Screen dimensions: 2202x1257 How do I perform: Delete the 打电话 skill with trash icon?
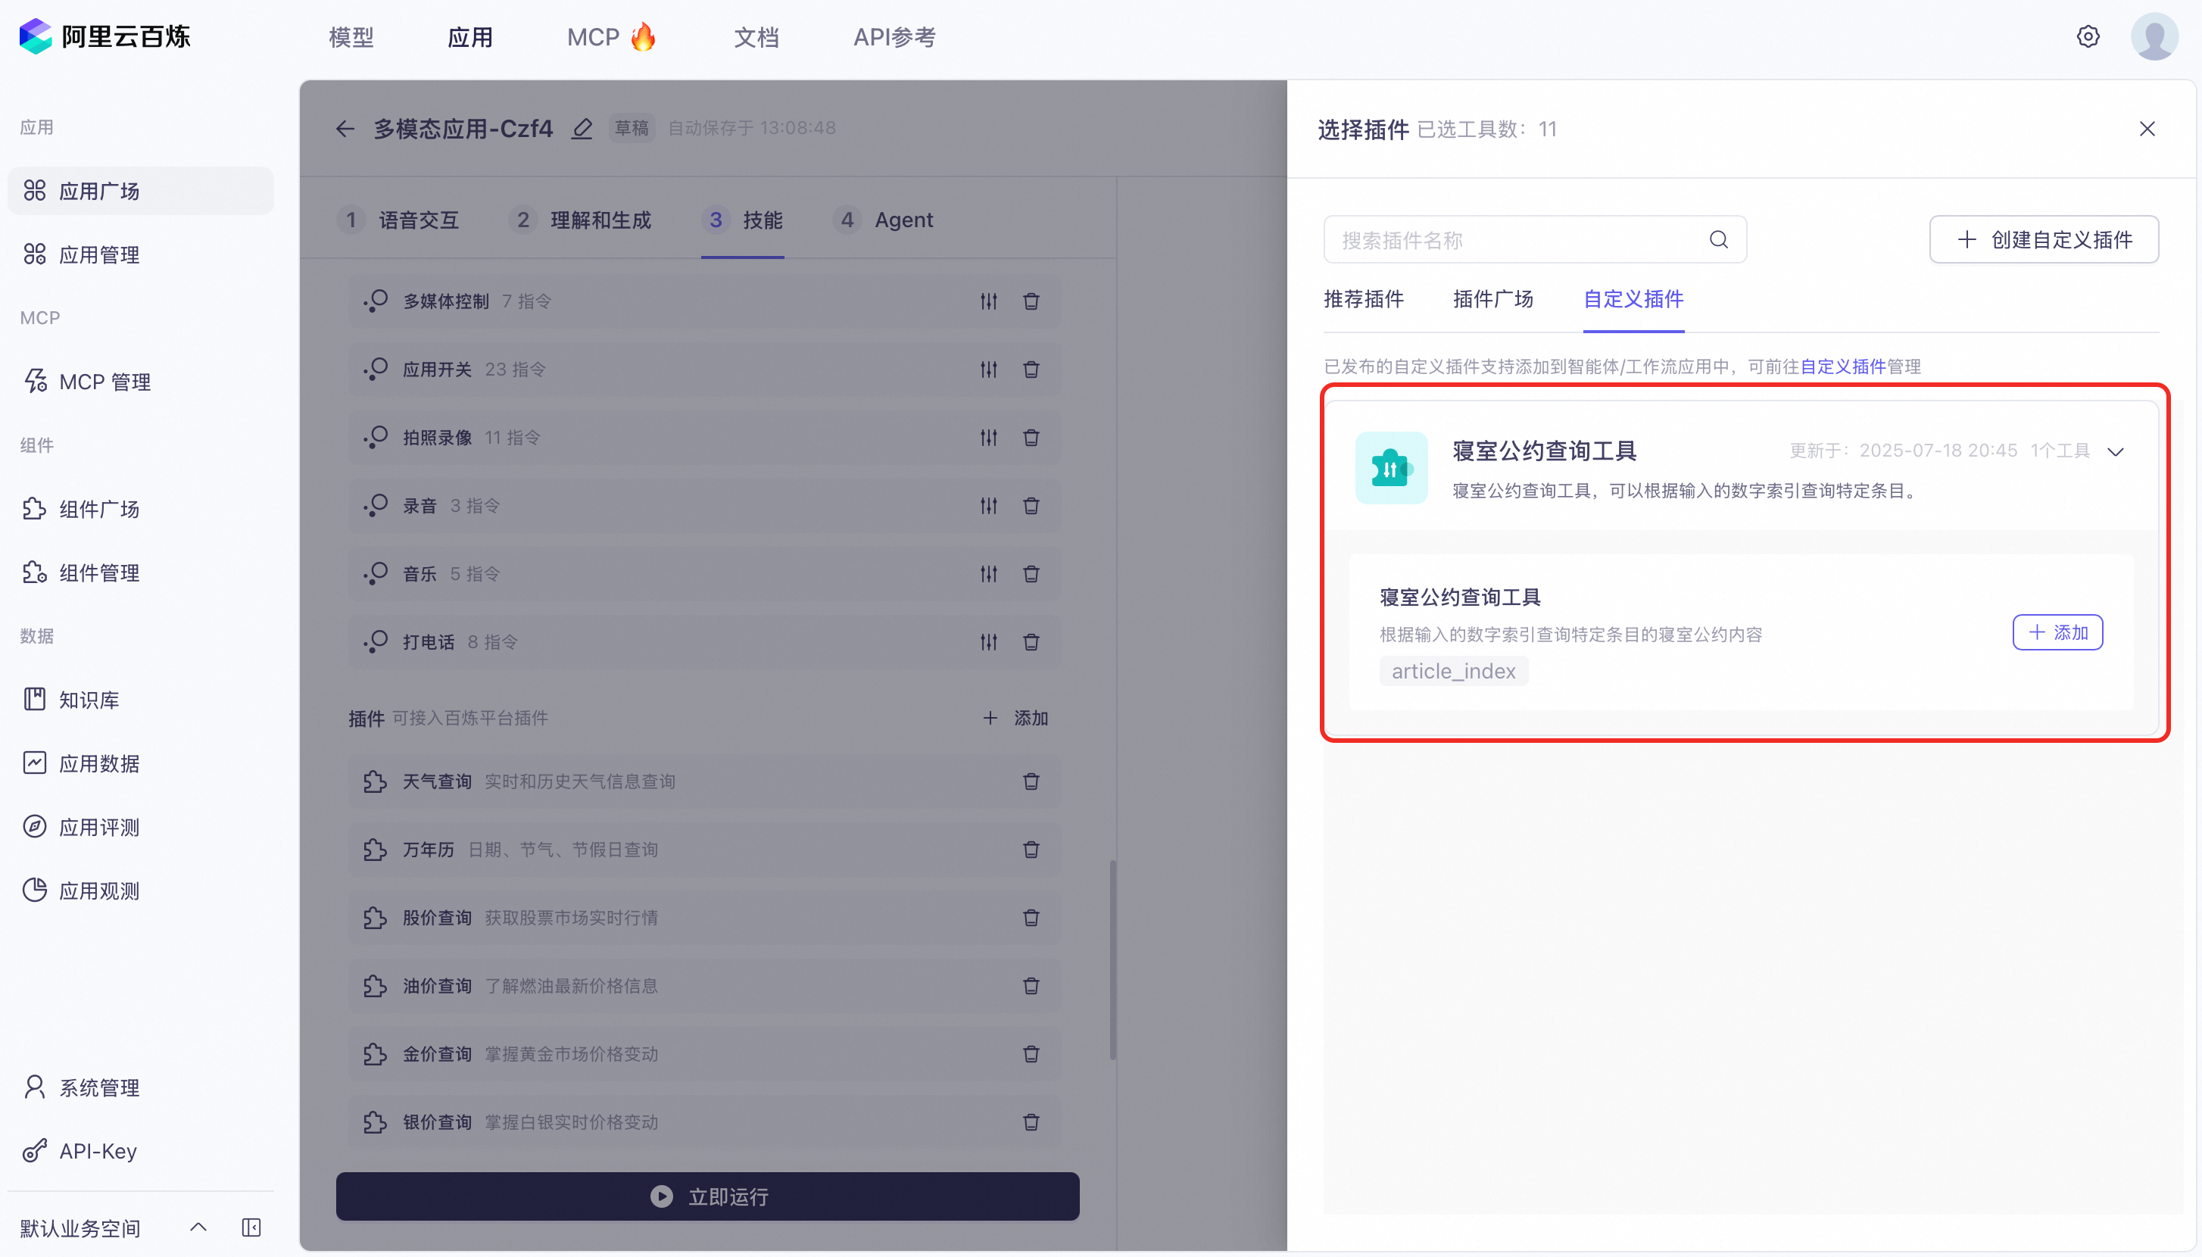pos(1031,641)
